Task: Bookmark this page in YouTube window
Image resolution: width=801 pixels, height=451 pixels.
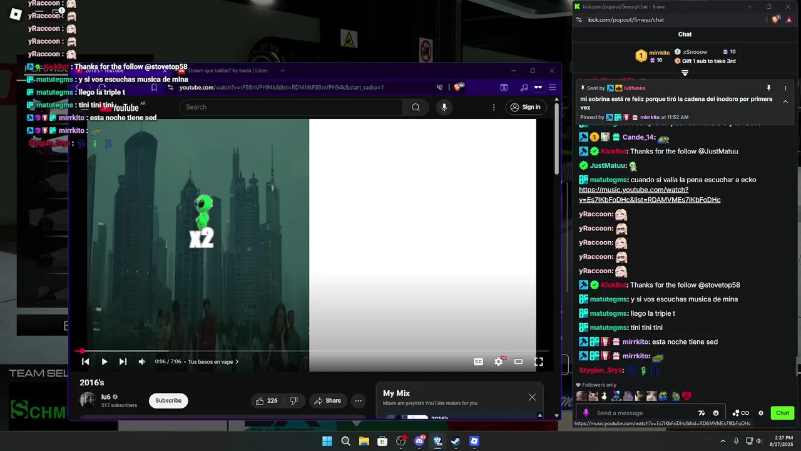Action: pos(154,88)
